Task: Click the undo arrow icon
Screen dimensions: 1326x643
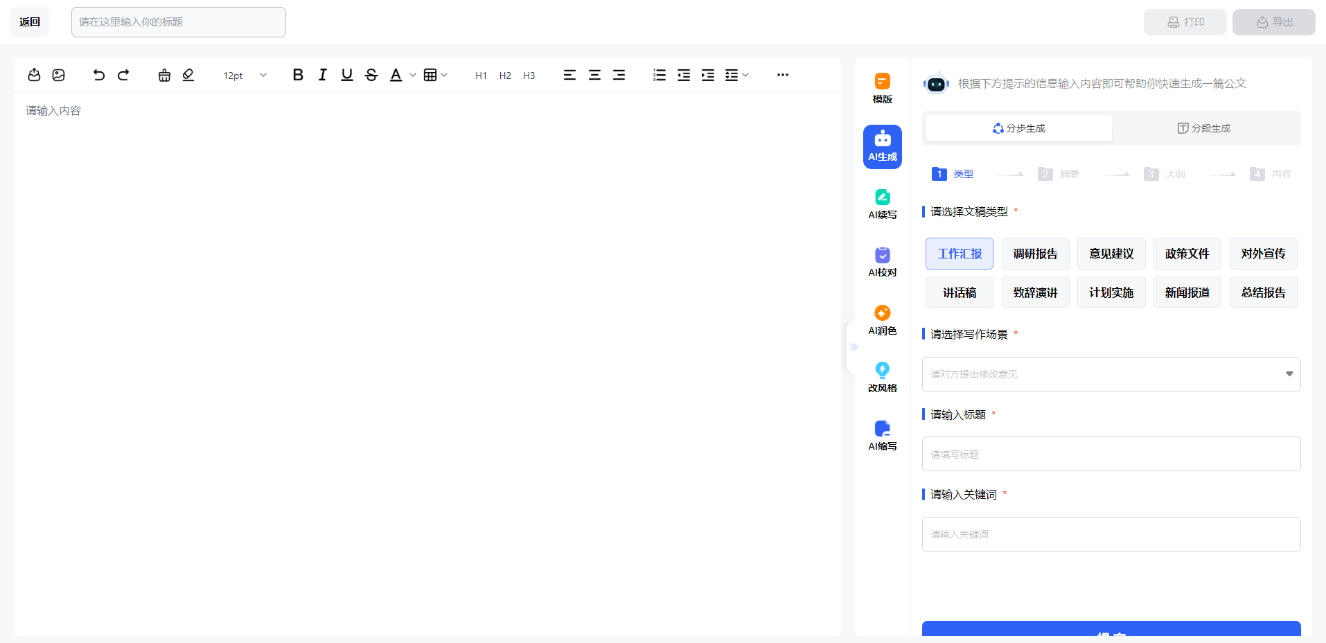Action: pos(99,75)
